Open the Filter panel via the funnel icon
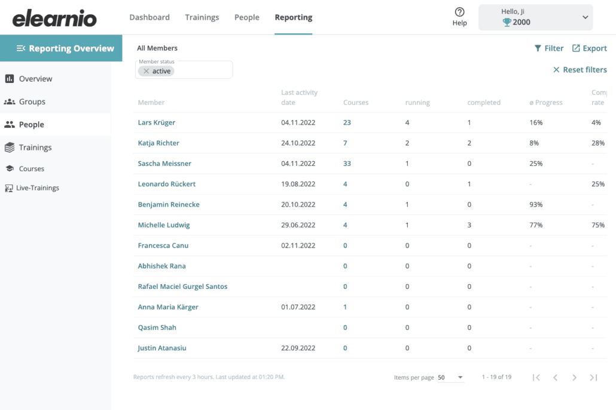 click(x=538, y=48)
